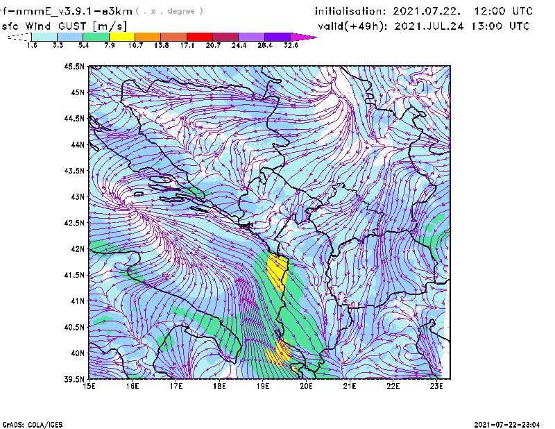555x429 pixels.
Task: Click legend value "5.4"
Action: pos(83,45)
